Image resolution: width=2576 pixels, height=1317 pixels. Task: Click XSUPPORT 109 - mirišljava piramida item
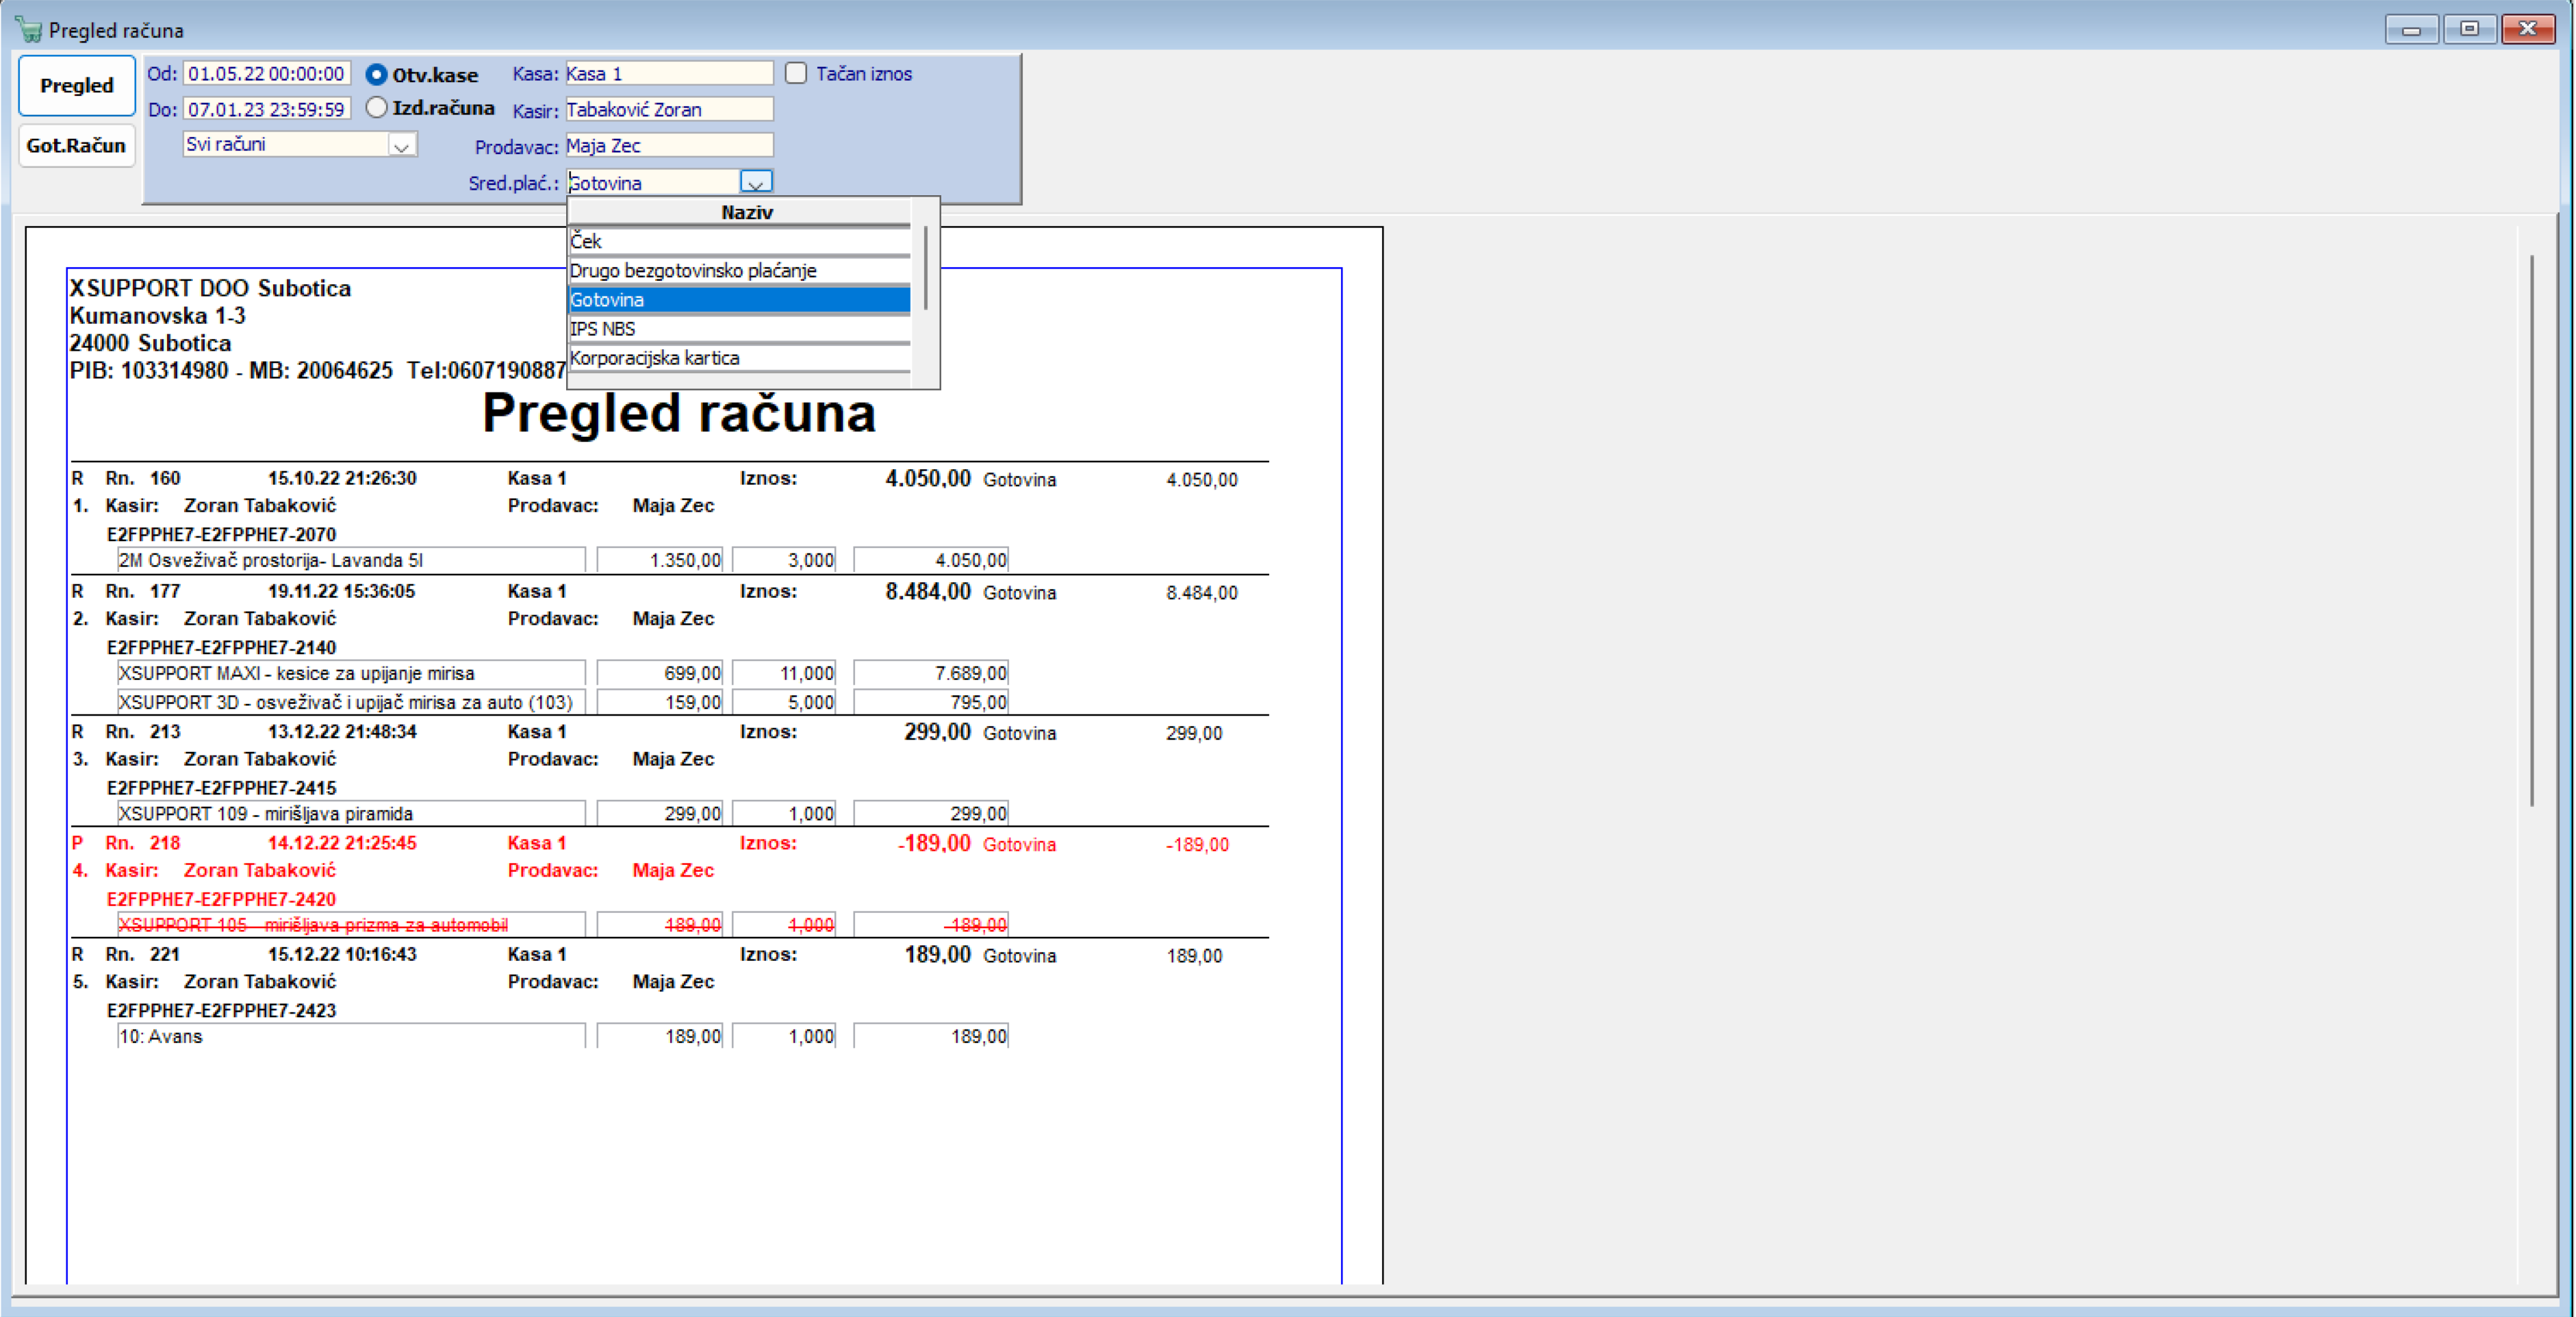[351, 814]
